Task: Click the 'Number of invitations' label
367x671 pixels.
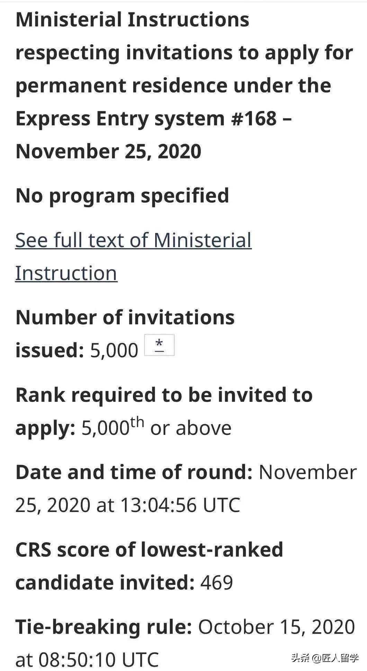Action: (x=125, y=317)
